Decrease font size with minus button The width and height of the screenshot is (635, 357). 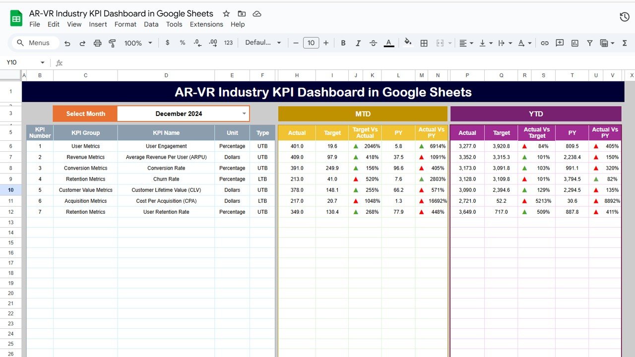(296, 43)
